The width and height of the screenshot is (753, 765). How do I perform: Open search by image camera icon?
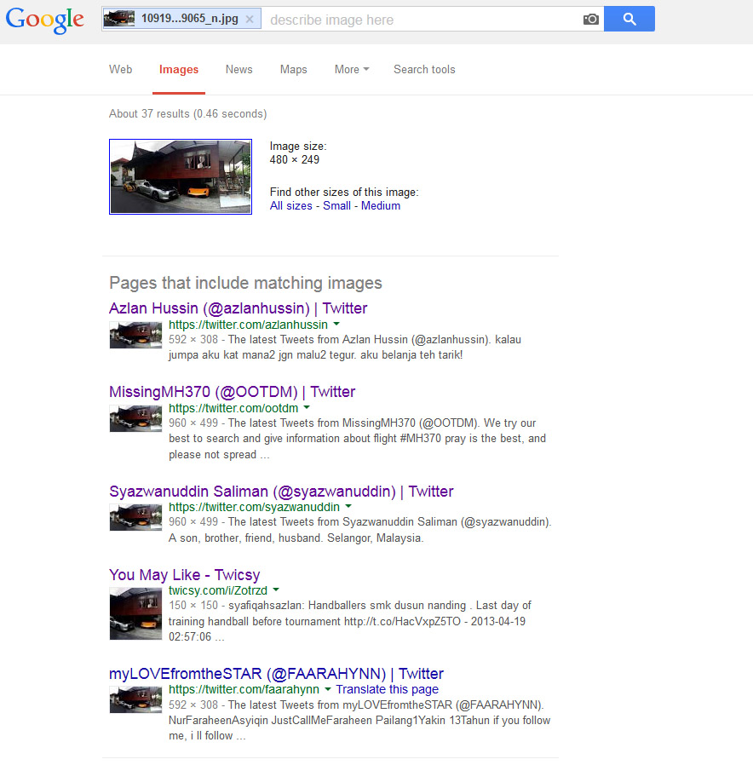coord(590,19)
